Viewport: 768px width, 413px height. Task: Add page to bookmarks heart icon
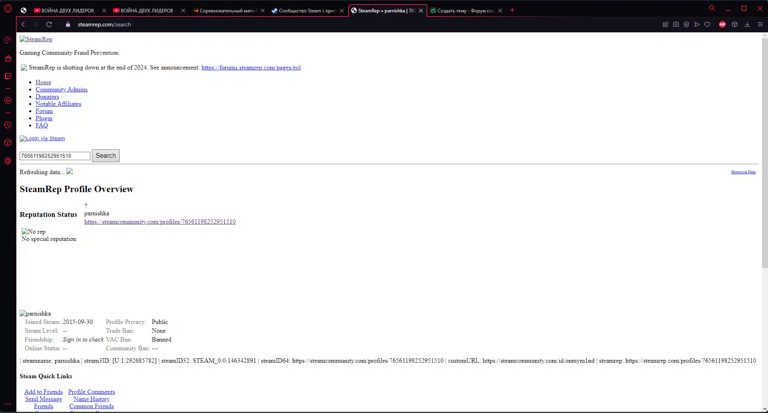pos(707,24)
